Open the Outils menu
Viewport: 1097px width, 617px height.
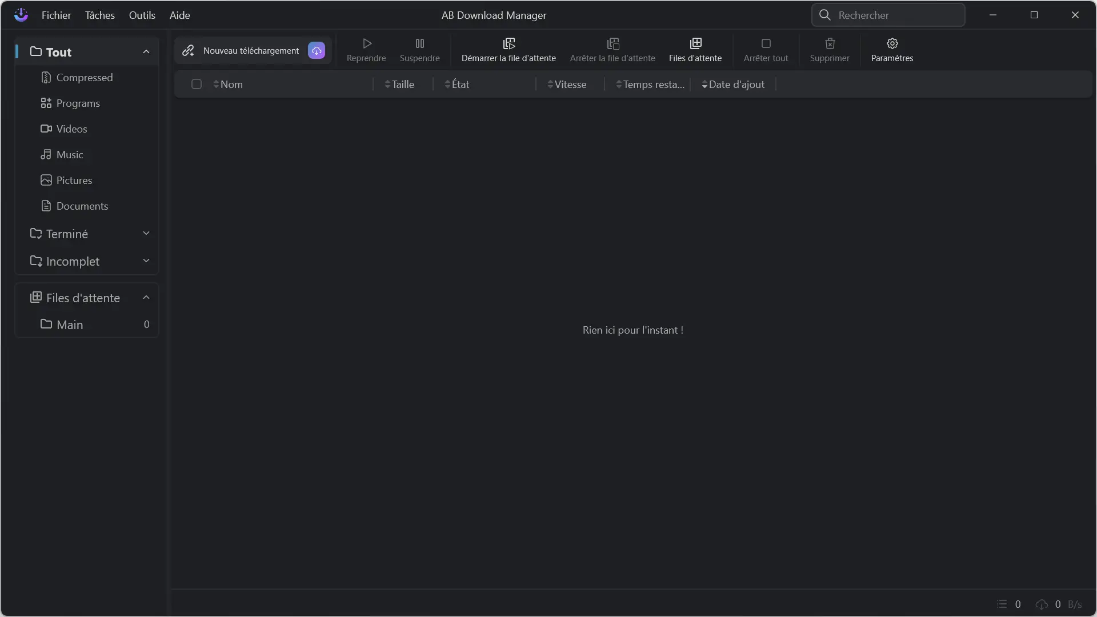coord(142,15)
